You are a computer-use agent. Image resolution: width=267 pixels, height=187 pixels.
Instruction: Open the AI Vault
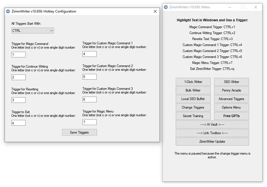(x=212, y=124)
